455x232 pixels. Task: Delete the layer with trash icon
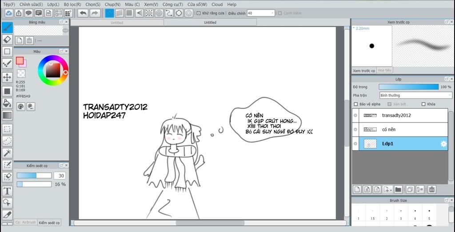(432, 189)
